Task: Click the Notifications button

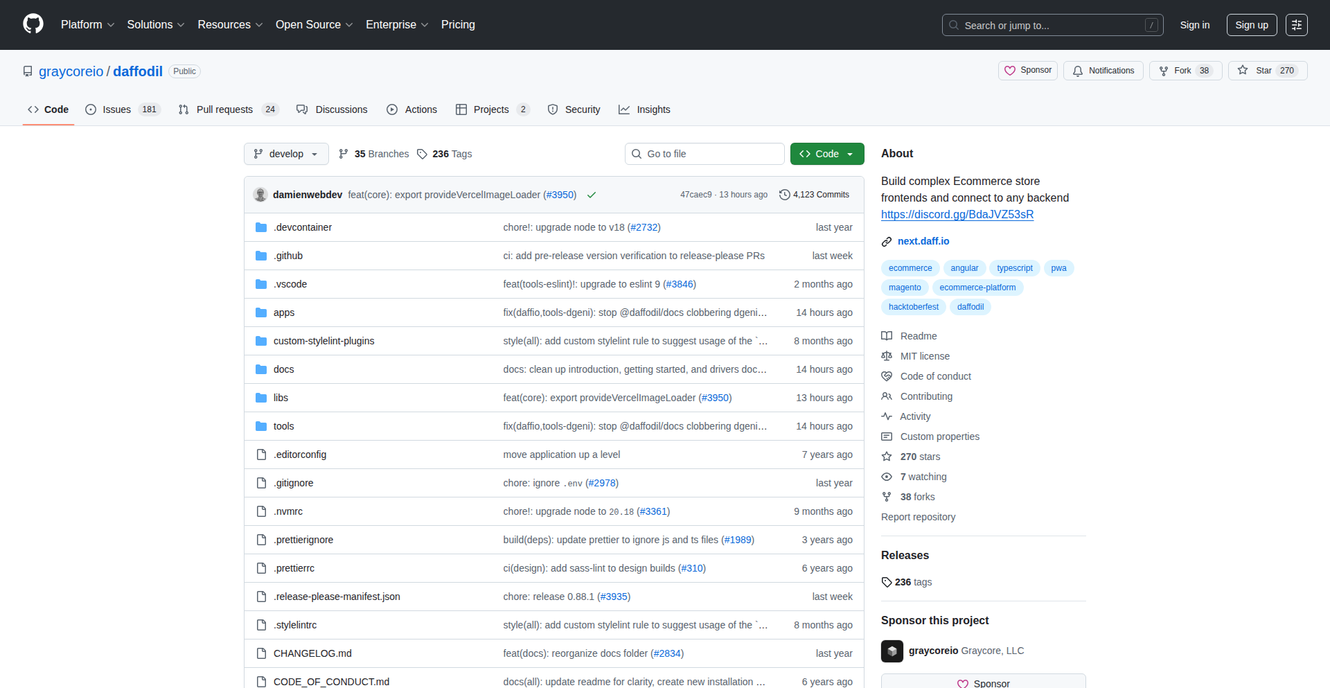Action: [1103, 71]
